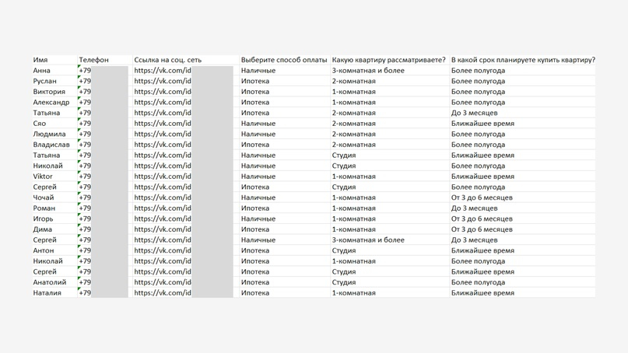Click the purchase timeframe cell in Дима's row
This screenshot has width=628, height=353.
(x=482, y=229)
